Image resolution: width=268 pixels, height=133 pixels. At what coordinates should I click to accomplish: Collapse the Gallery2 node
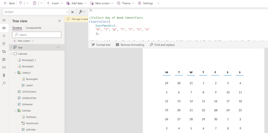coord(15,73)
